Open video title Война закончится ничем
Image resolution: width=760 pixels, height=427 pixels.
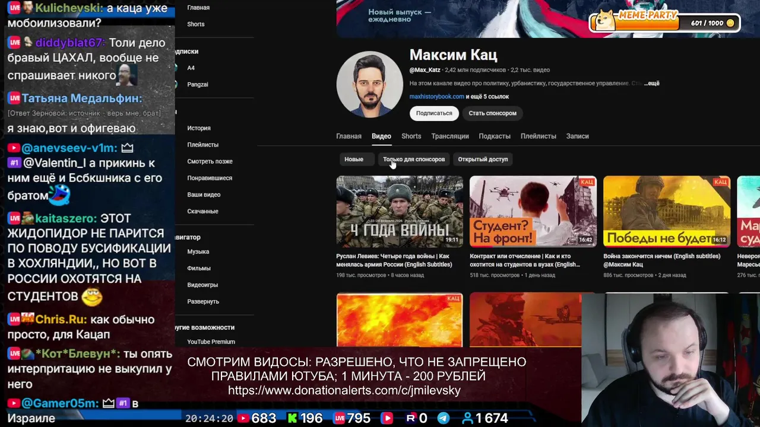pos(661,260)
